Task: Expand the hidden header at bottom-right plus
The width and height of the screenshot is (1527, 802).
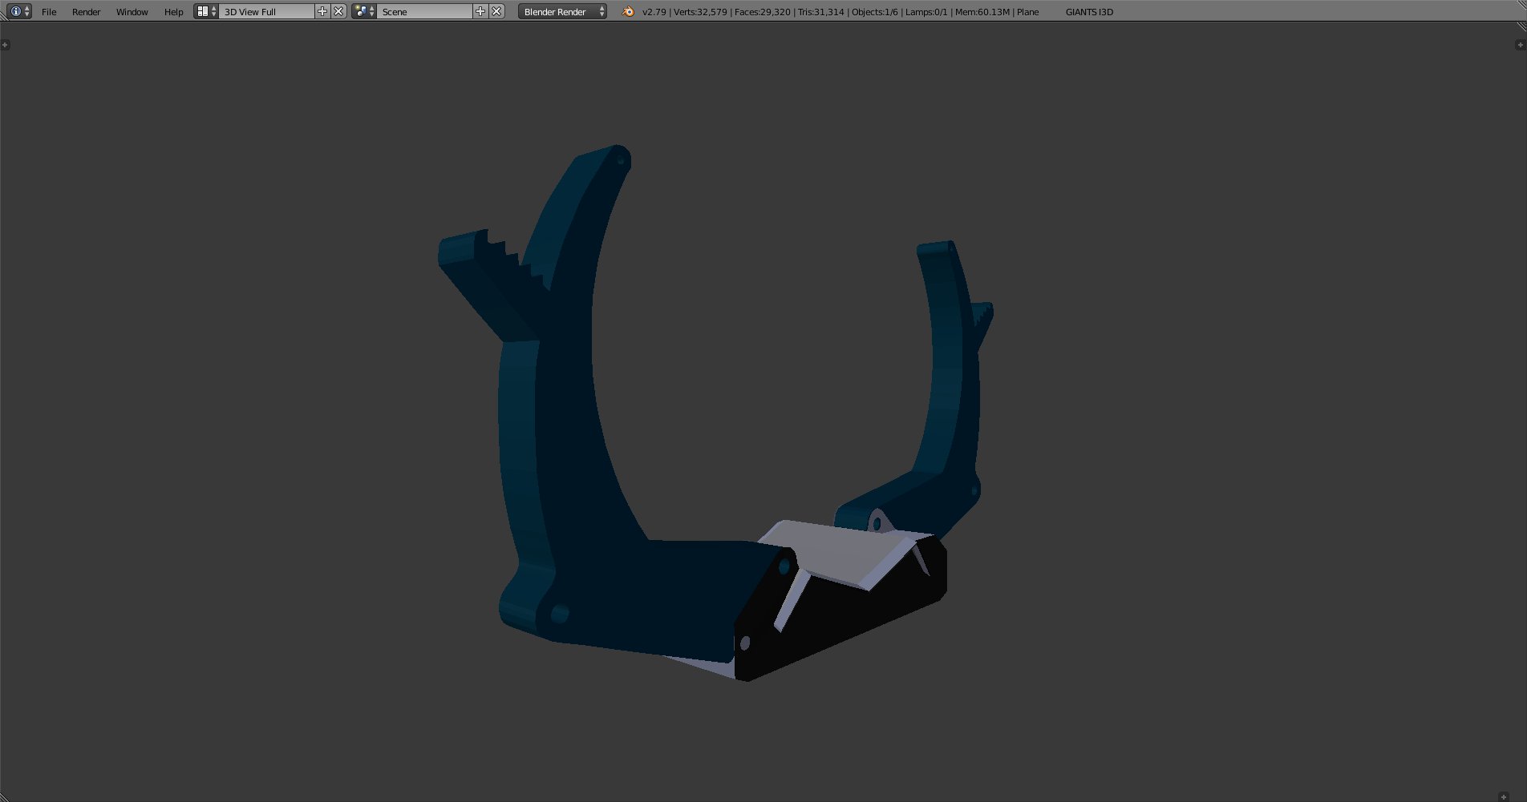Action: click(x=1504, y=796)
